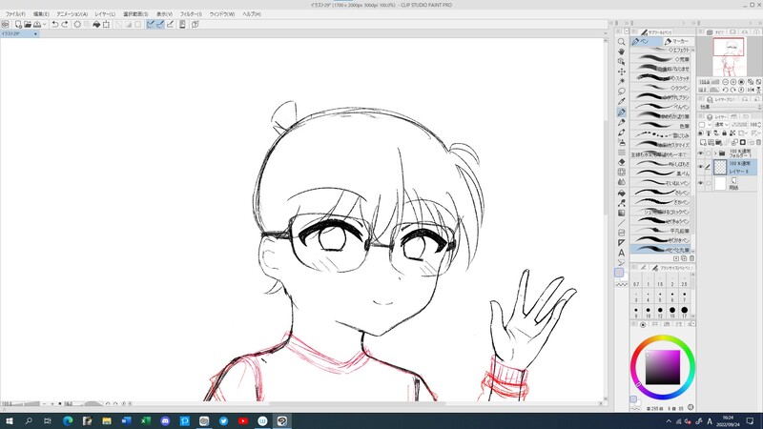
Task: Choose brush size 5 preset
Action: point(660,296)
